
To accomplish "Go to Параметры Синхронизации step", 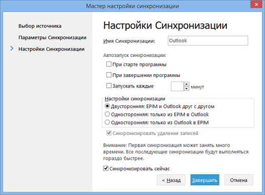I will 52,37.
